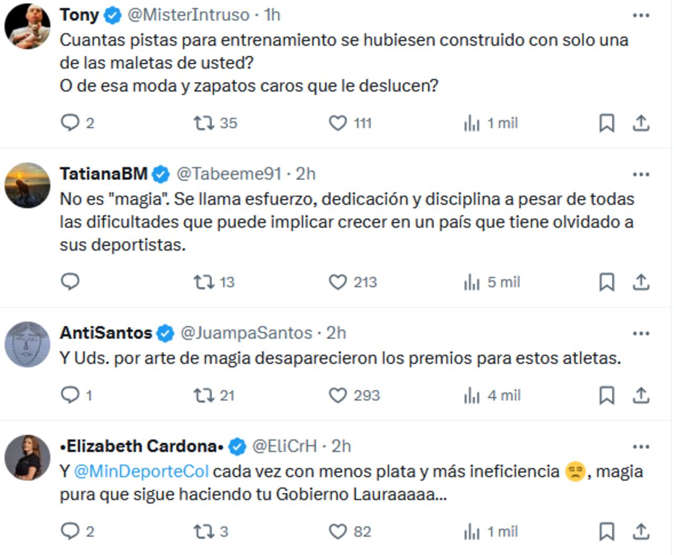Open the reply box on AntiSantos's tweet

pos(70,395)
